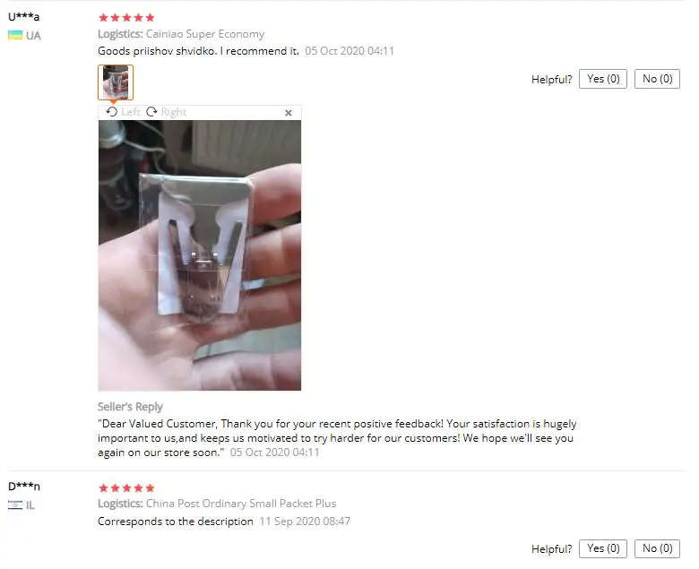This screenshot has height=569, width=699.
Task: Click China Post Ordinary Small Packet Plus text
Action: click(241, 504)
